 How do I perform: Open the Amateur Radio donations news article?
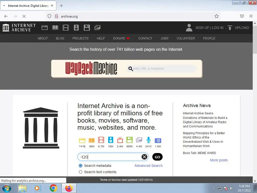coord(205,120)
